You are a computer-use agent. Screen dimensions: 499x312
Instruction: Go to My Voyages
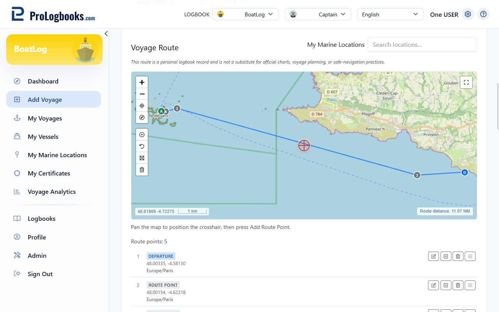(x=53, y=118)
